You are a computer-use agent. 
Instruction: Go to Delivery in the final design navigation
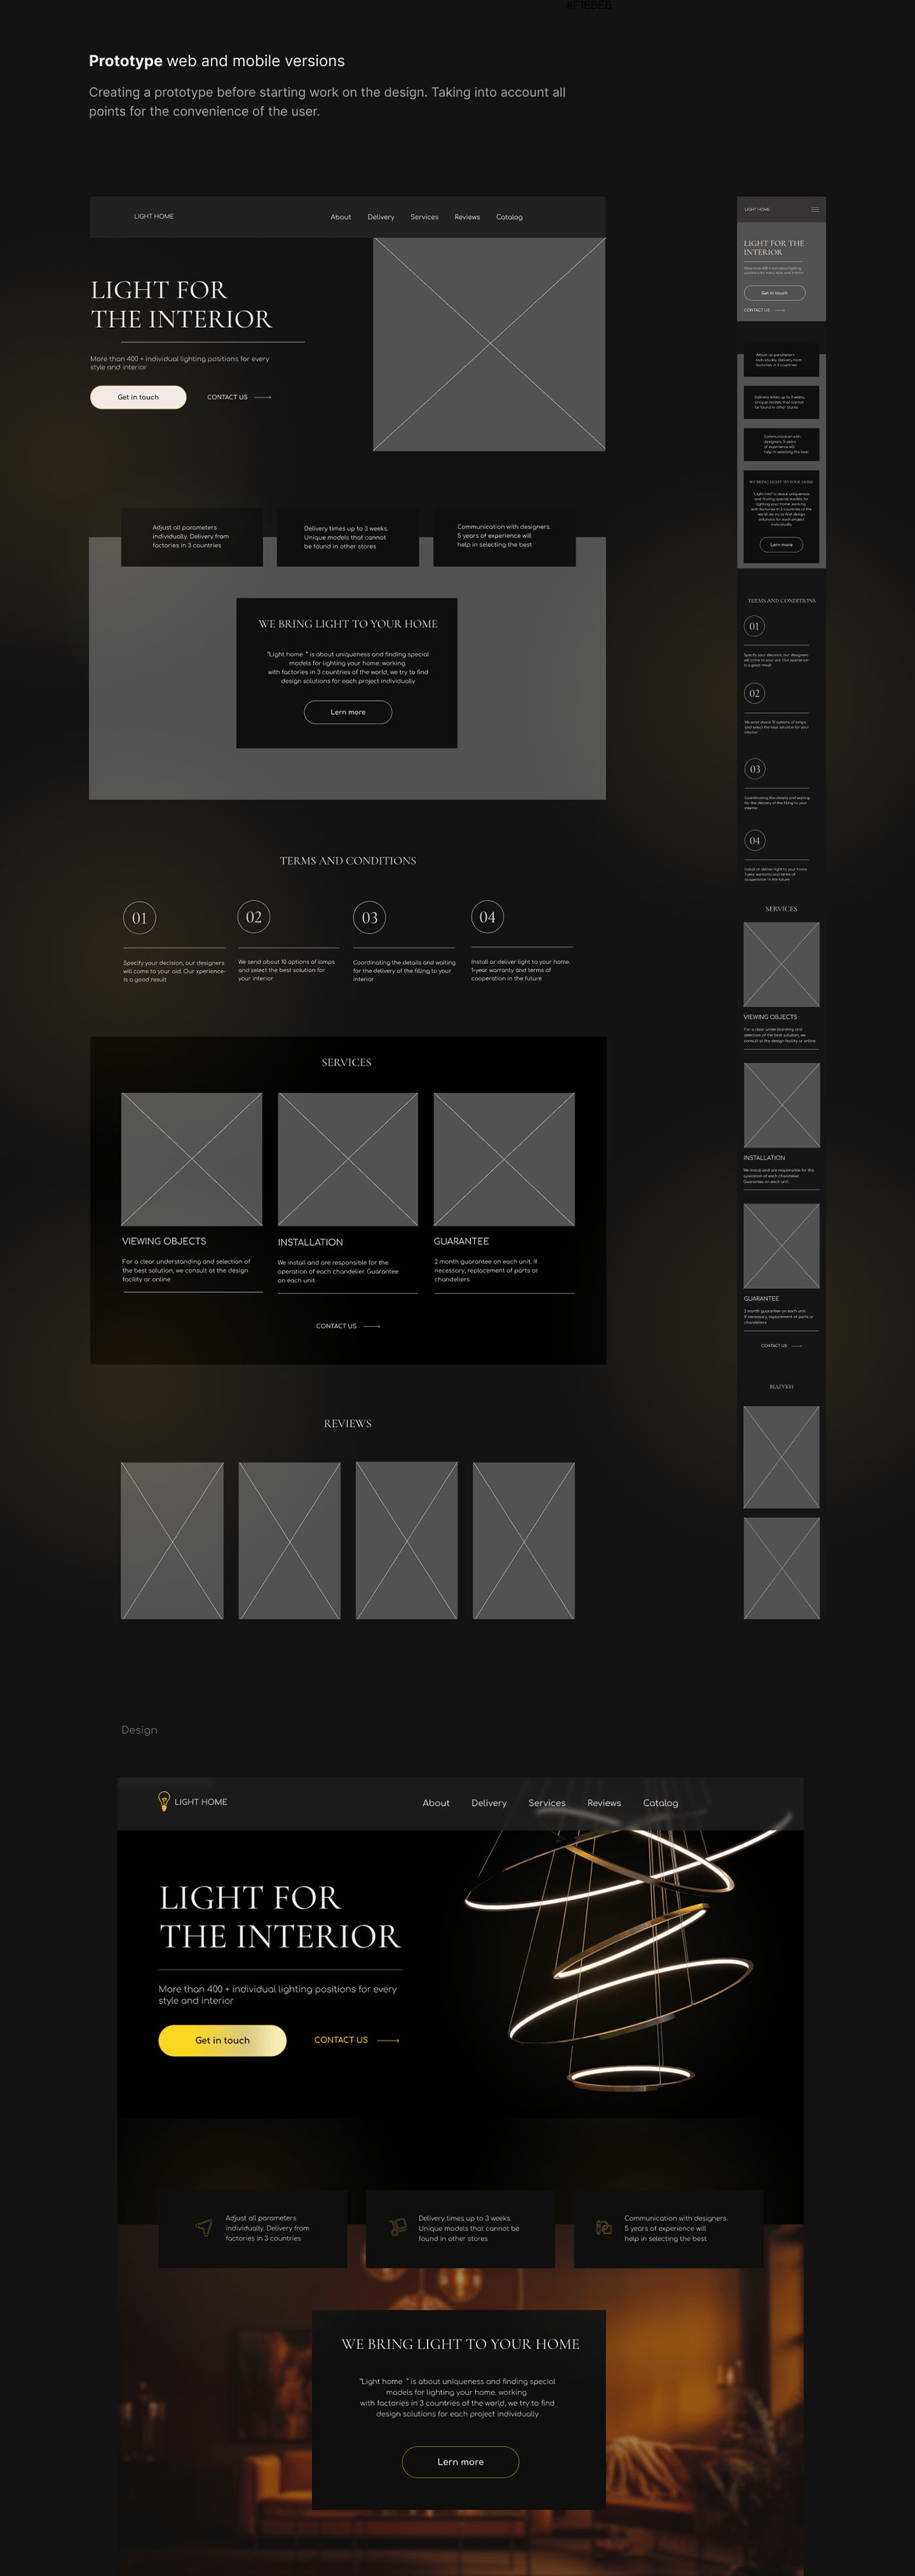(488, 1803)
